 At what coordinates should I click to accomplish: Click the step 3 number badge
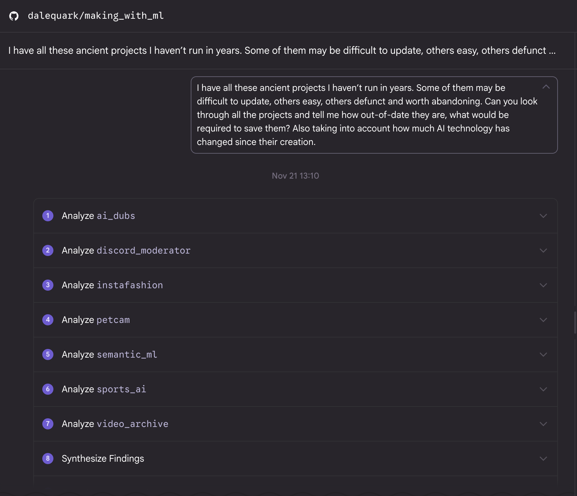click(48, 285)
